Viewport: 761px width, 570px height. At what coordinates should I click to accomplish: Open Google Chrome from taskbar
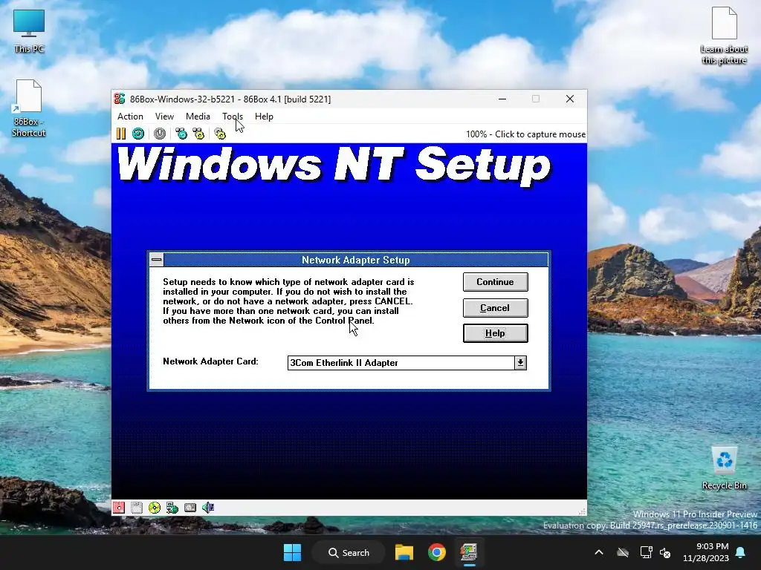tap(437, 552)
